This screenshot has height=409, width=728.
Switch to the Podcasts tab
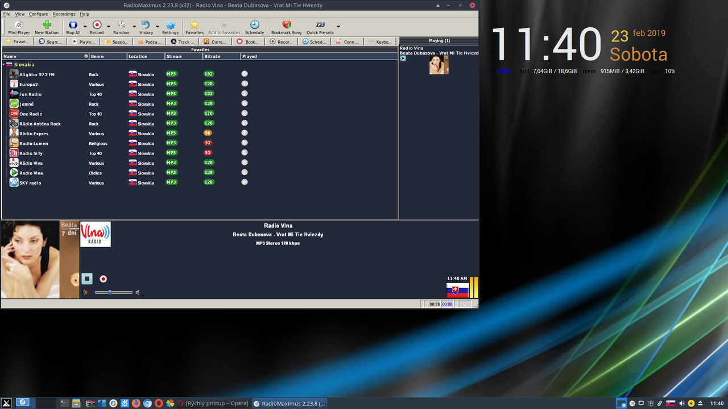pos(150,41)
